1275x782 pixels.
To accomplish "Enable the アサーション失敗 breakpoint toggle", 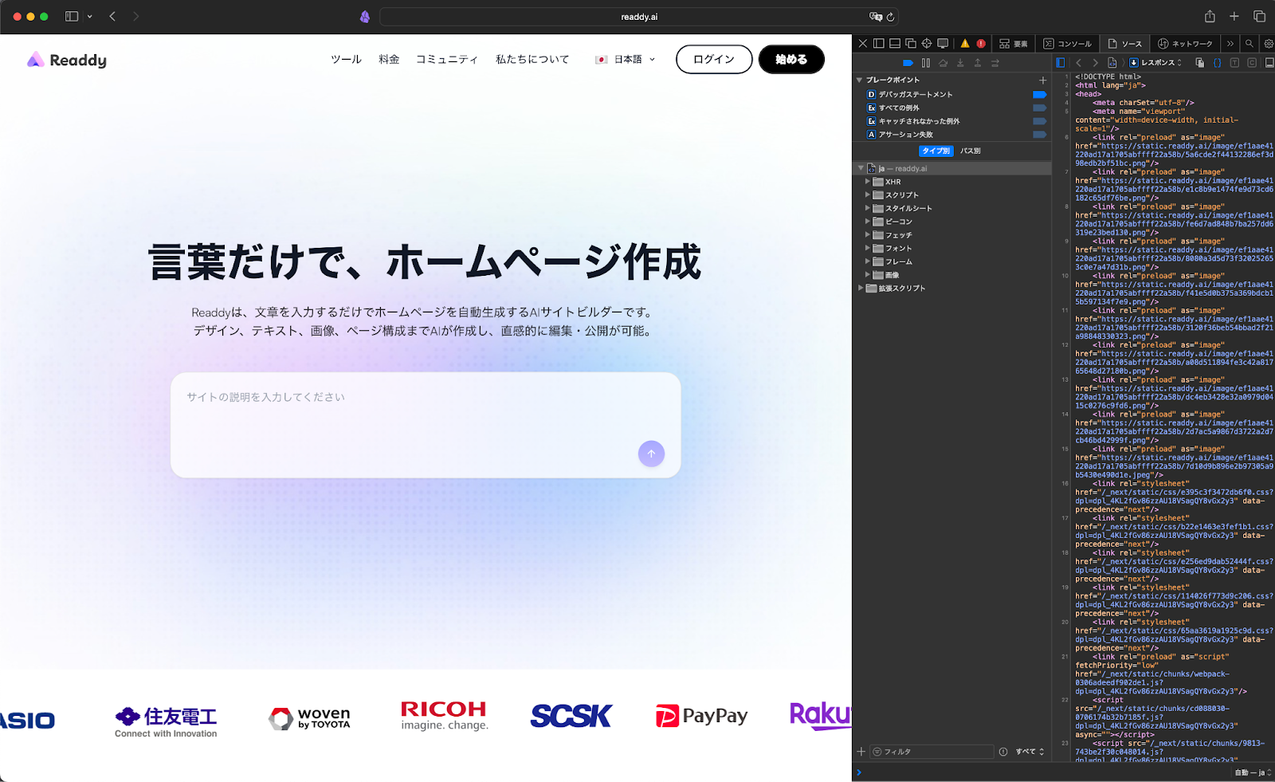I will tap(1039, 134).
